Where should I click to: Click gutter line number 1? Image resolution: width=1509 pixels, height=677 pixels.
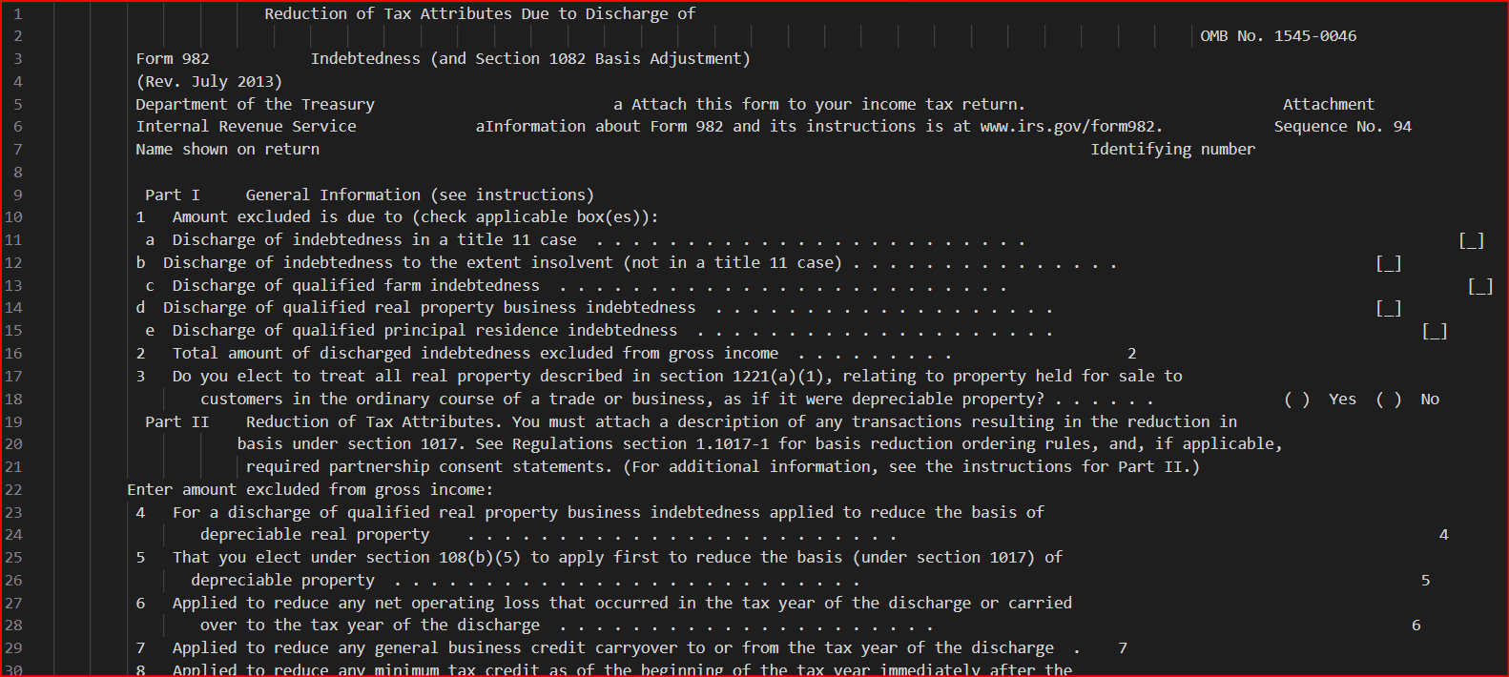(18, 14)
